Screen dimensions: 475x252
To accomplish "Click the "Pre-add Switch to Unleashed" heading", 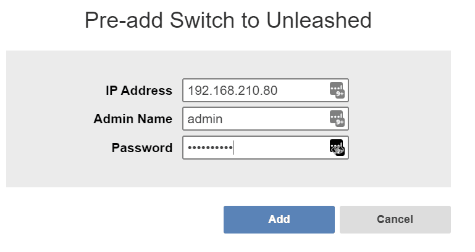I will click(228, 20).
